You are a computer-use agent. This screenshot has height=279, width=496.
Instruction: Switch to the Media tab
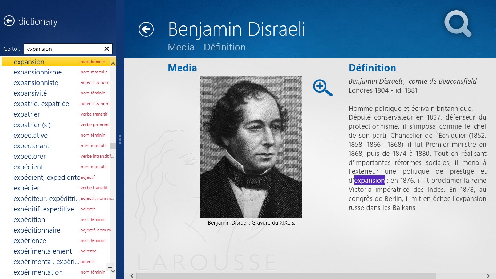click(x=181, y=47)
